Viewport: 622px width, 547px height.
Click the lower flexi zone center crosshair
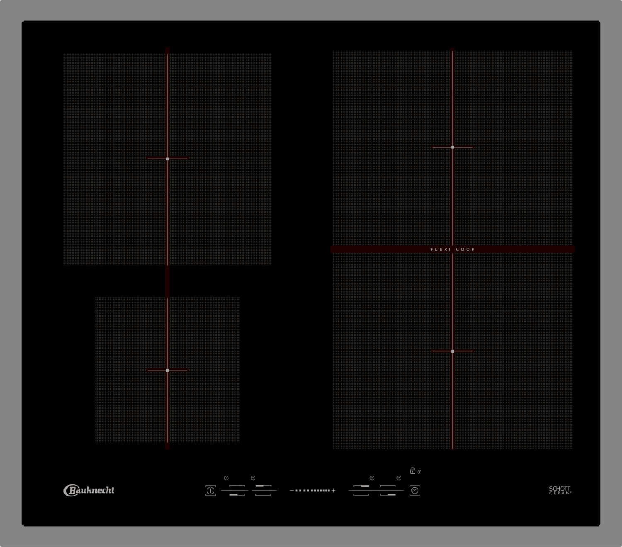click(453, 351)
